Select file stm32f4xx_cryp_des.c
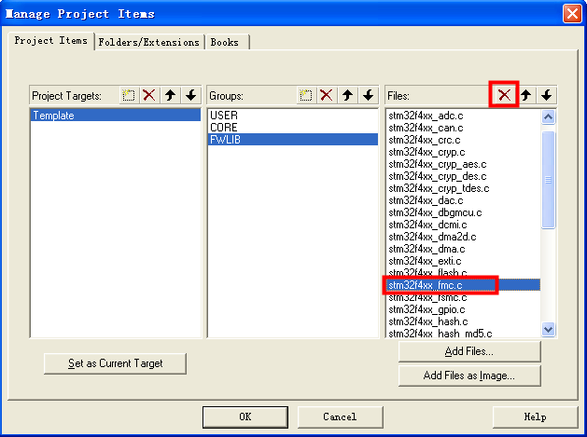 [x=464, y=176]
